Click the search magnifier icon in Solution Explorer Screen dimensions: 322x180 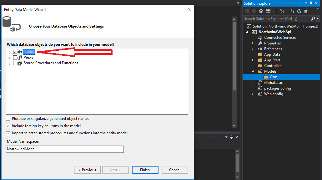point(313,19)
